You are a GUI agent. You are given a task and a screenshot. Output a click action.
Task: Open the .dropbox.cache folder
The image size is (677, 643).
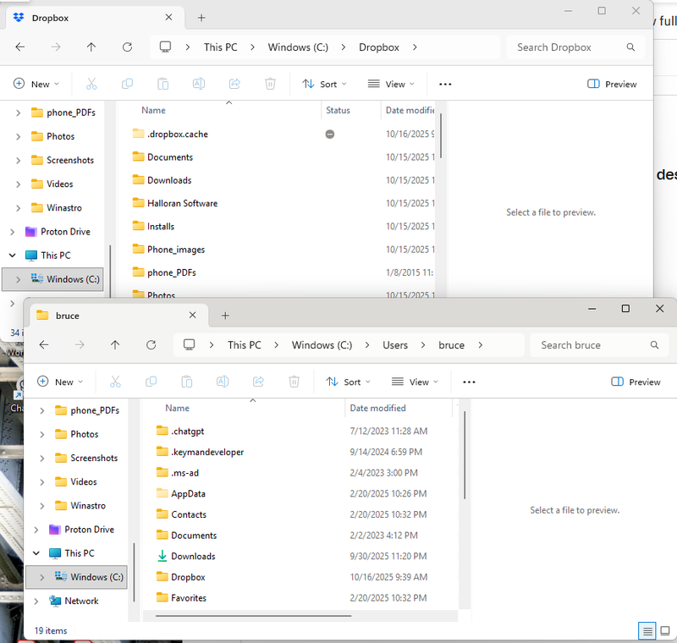(x=177, y=134)
